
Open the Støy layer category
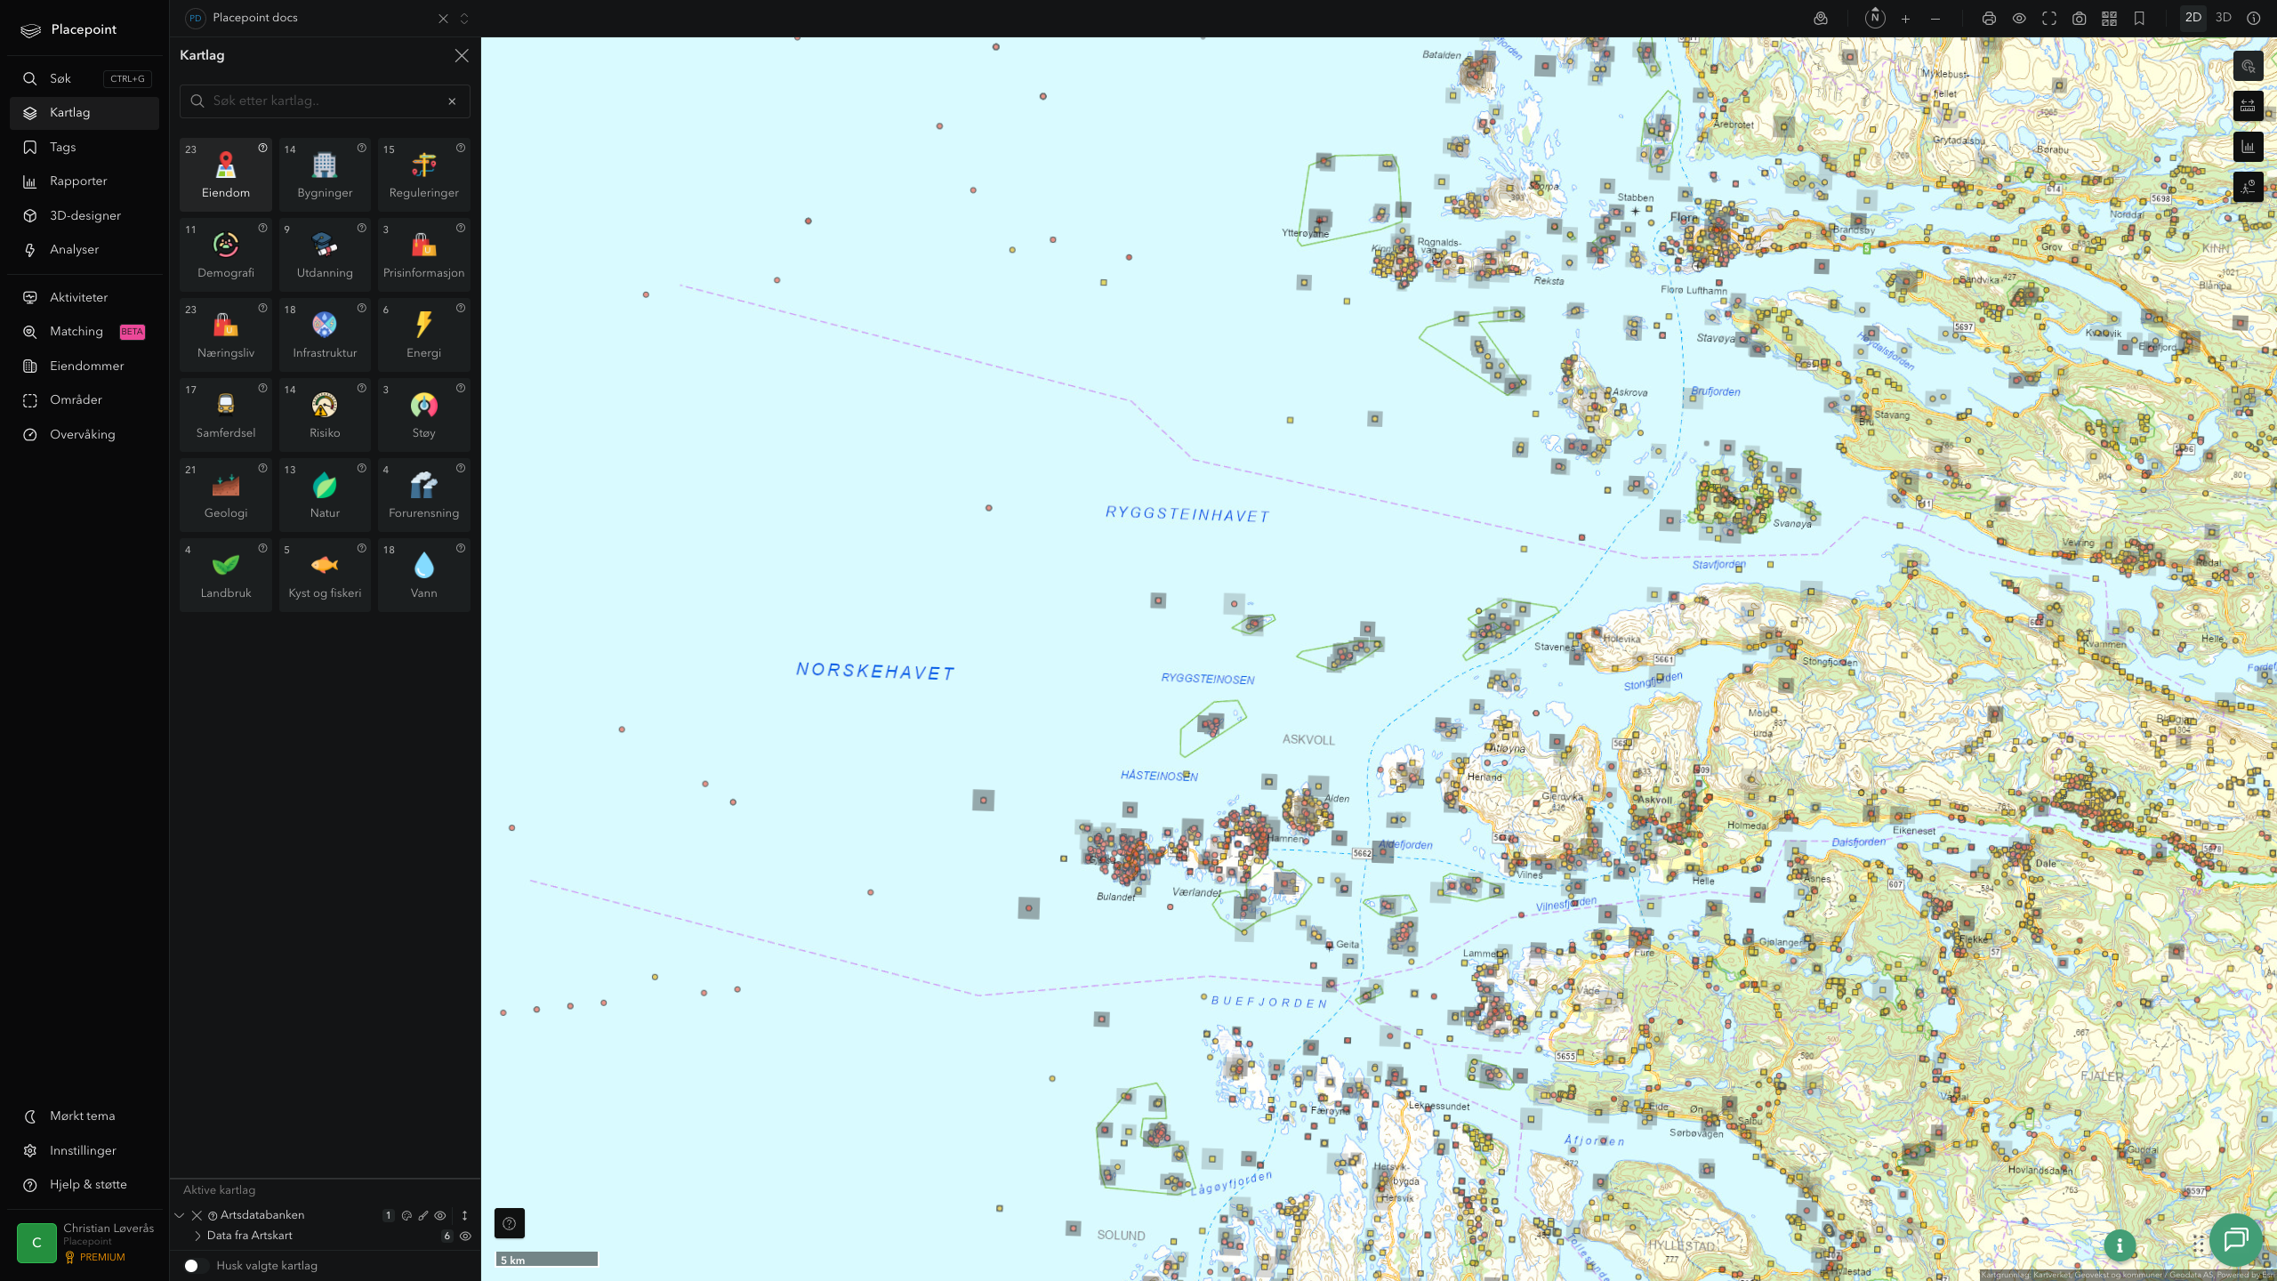click(x=423, y=415)
